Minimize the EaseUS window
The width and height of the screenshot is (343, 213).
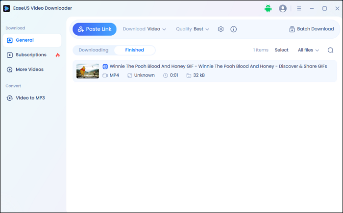(x=312, y=8)
